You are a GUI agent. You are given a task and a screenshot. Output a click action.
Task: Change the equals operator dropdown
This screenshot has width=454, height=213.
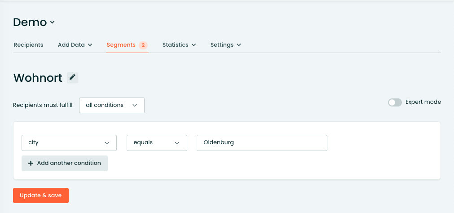pyautogui.click(x=157, y=143)
